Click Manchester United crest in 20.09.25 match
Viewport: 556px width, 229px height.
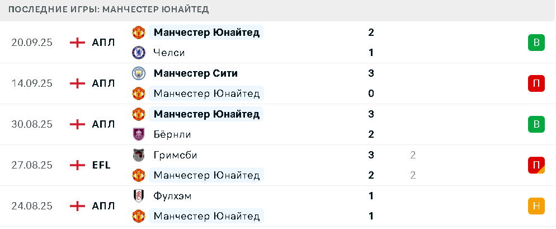(x=138, y=32)
